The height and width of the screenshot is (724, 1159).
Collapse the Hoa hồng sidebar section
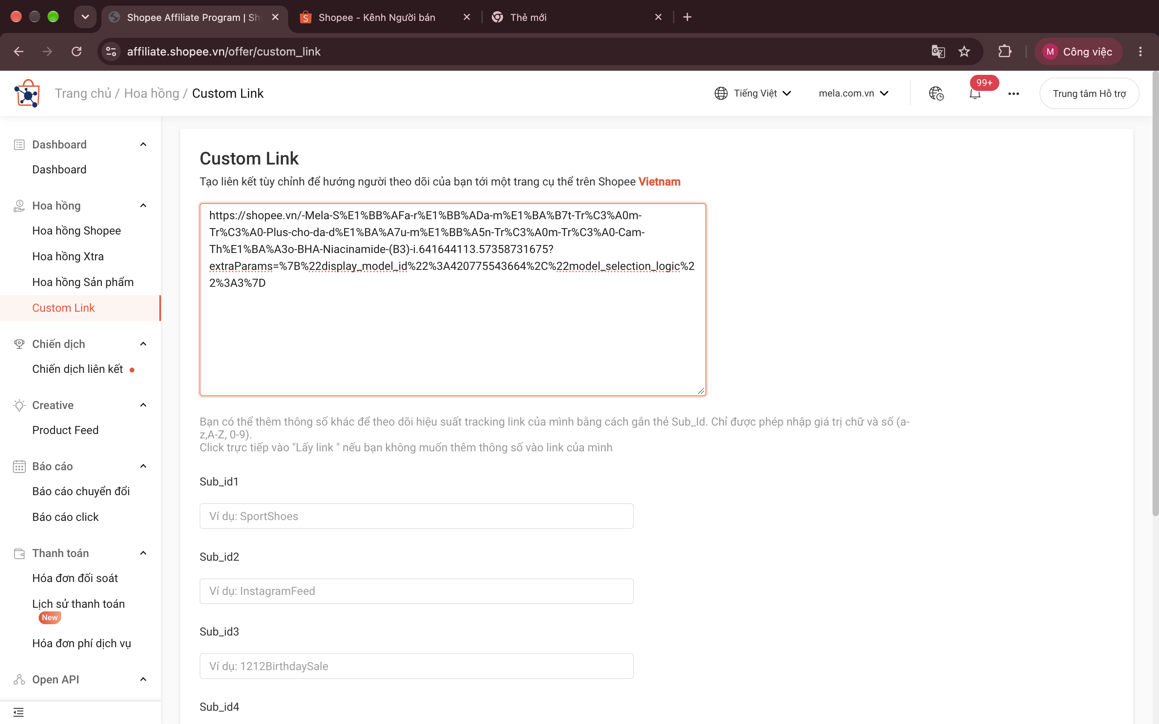point(143,206)
